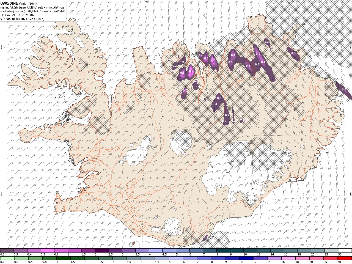Screen dimensions: 352x264
Task: Click the 20W longitude label on the top edge
Action: (146, 1)
